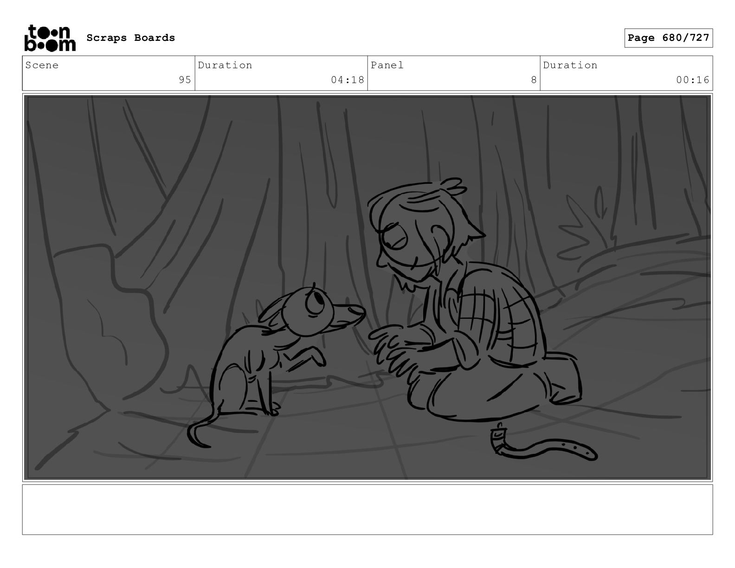The width and height of the screenshot is (735, 568).
Task: Select the panel duration value '00:16'
Action: point(693,80)
